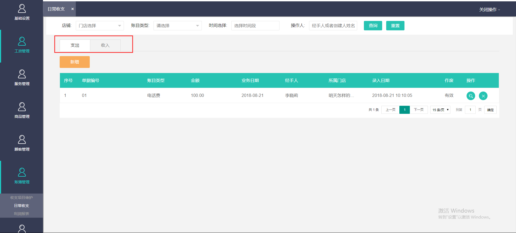Click the 电话费 cell
Screen dimensions: 516x233
pos(154,96)
